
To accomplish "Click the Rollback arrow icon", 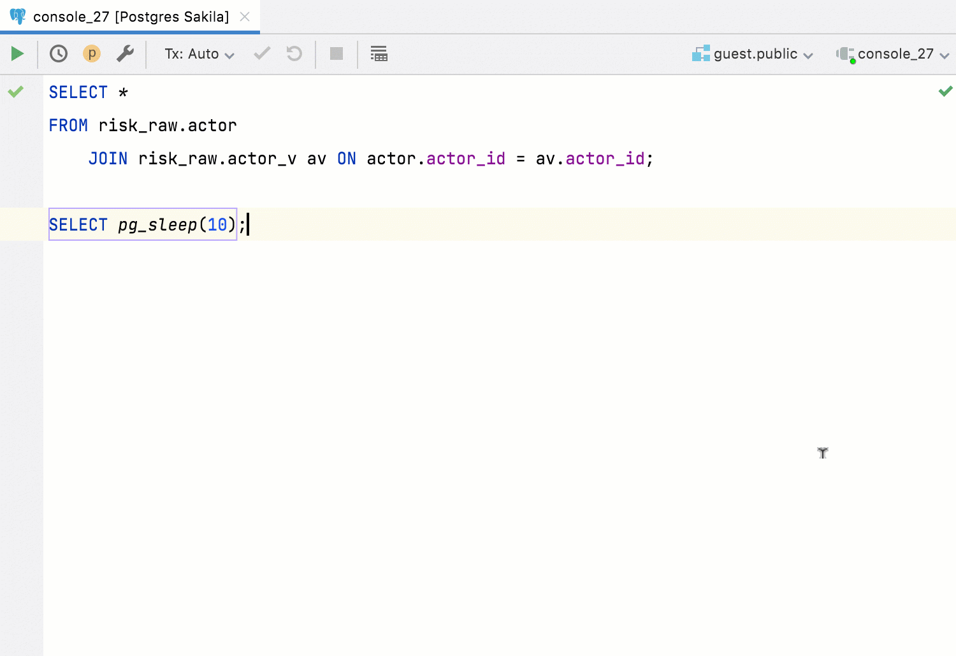I will pos(294,53).
